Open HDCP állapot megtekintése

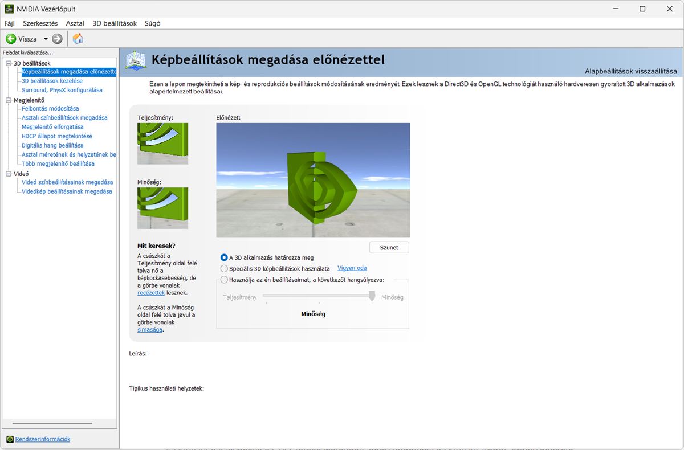[x=56, y=136]
